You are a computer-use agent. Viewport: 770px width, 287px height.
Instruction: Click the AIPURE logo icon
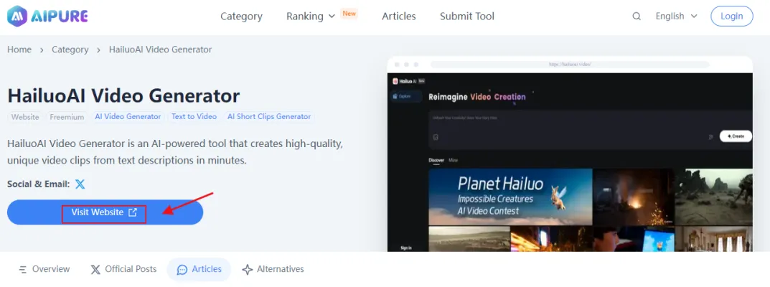pyautogui.click(x=18, y=16)
